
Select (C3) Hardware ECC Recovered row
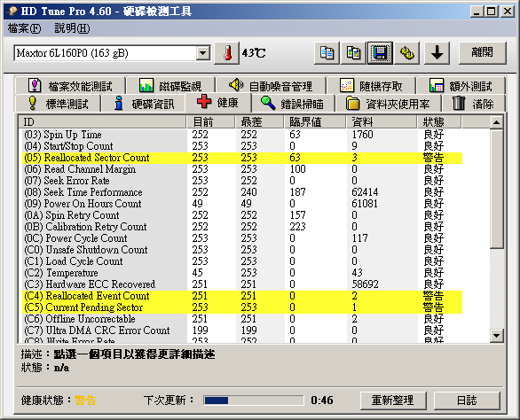pyautogui.click(x=243, y=284)
